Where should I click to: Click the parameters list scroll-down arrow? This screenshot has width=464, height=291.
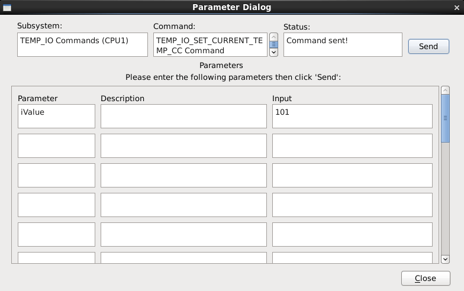click(x=445, y=258)
